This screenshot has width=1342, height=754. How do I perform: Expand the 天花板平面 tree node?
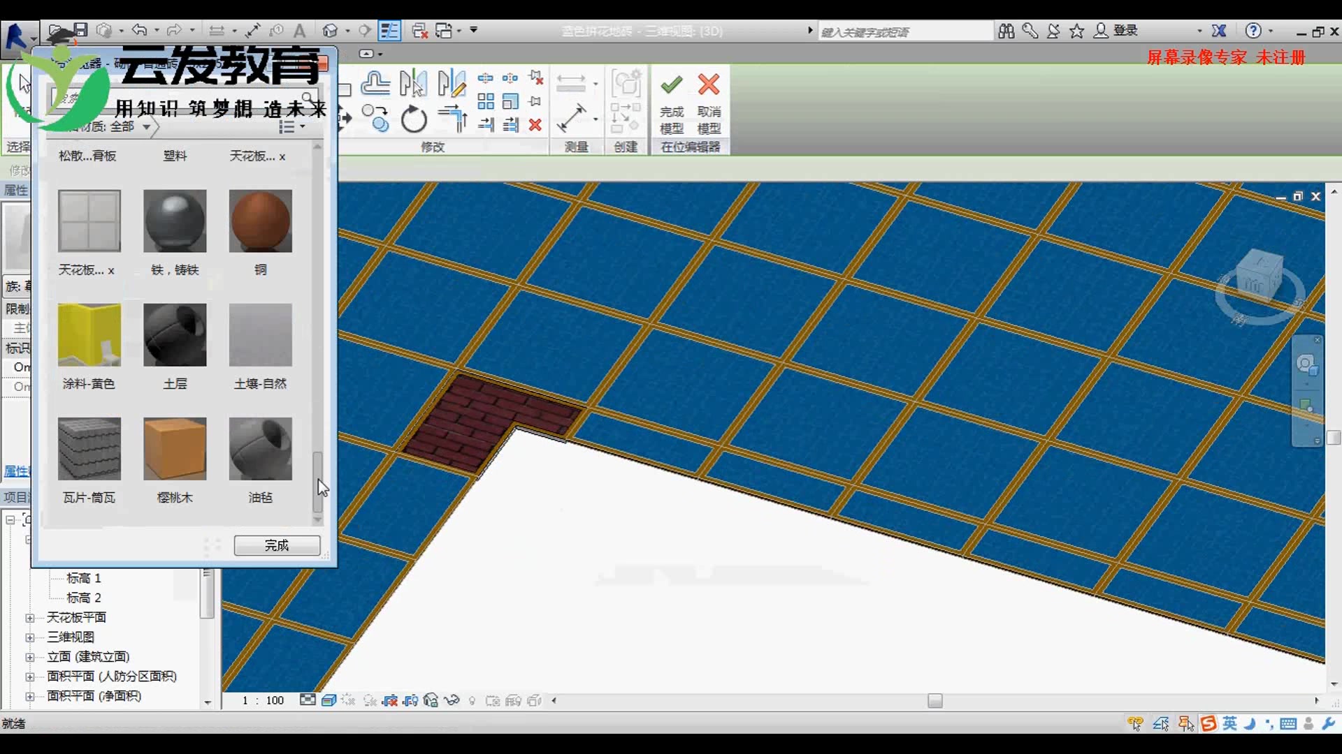click(x=29, y=618)
